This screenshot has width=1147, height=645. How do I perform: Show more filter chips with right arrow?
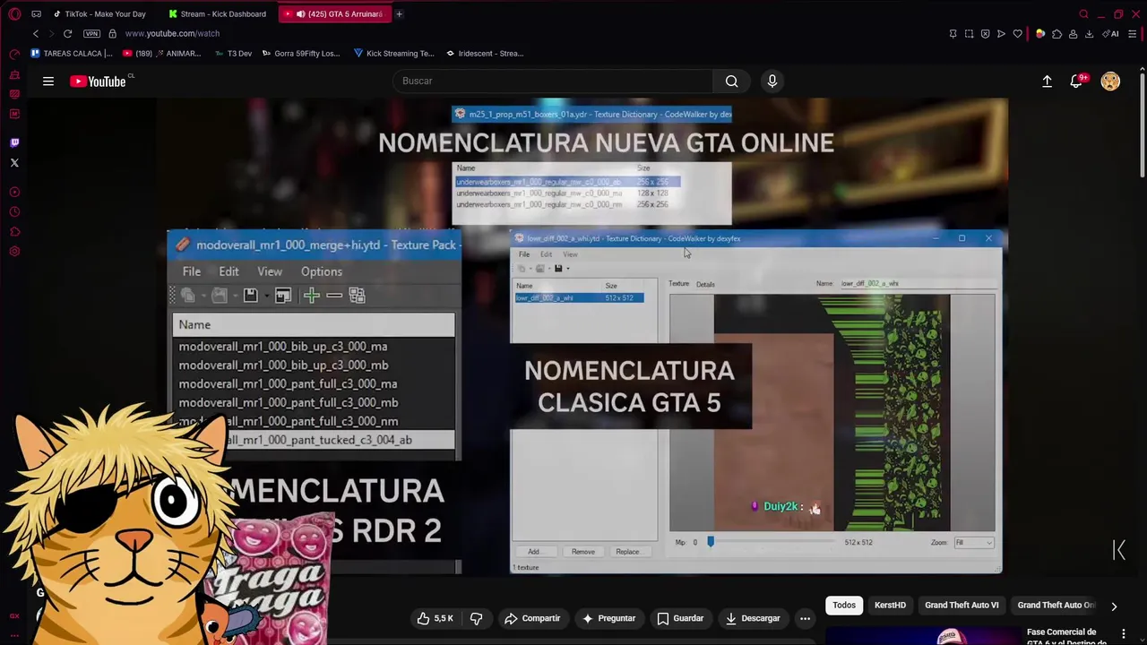[1114, 606]
